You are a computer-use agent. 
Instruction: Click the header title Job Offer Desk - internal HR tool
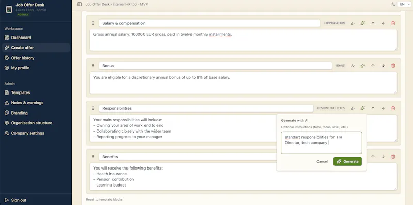(117, 4)
